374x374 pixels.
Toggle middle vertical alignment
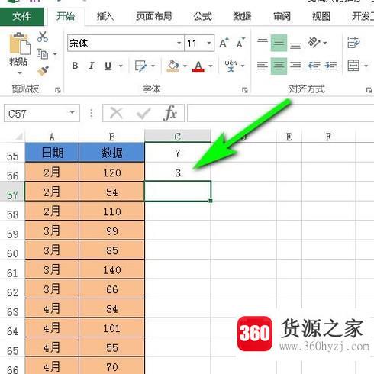(x=279, y=43)
